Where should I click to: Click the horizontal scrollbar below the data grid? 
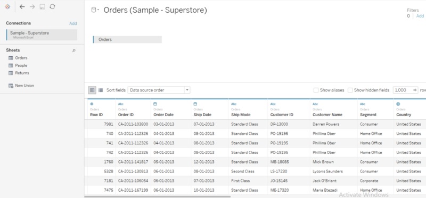[x=158, y=196]
